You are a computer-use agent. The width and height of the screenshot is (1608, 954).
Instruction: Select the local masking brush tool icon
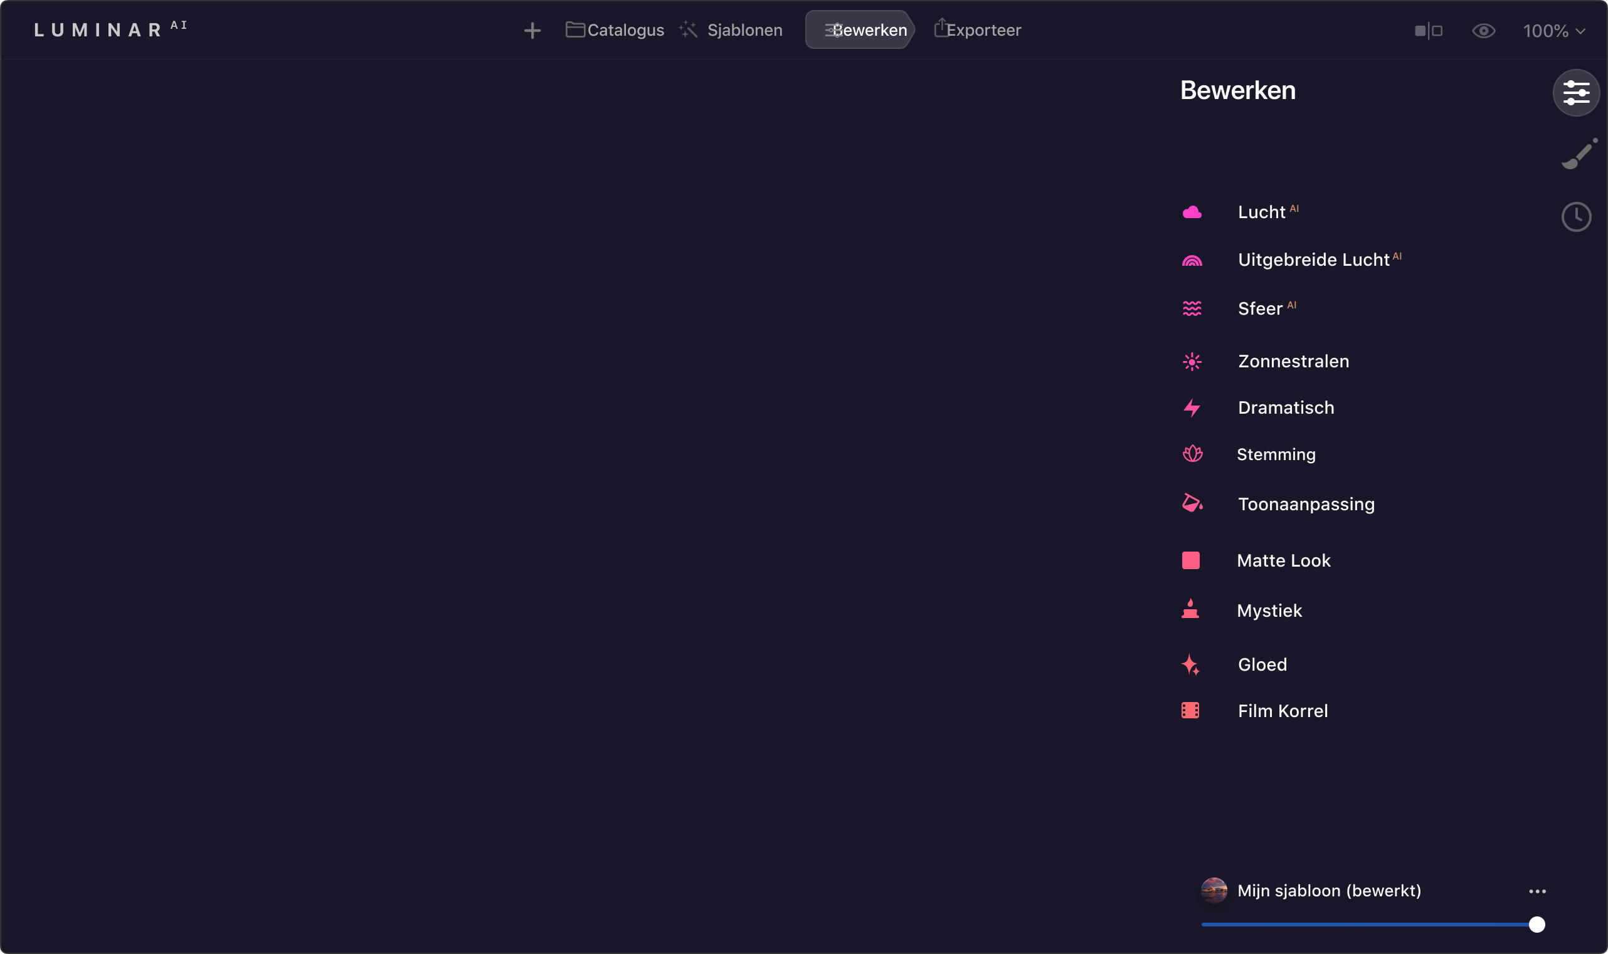click(1579, 154)
